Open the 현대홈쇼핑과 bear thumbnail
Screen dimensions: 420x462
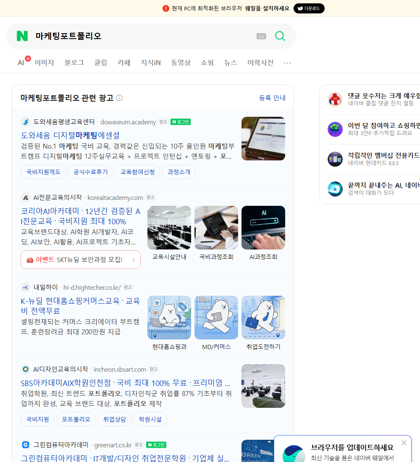169,318
